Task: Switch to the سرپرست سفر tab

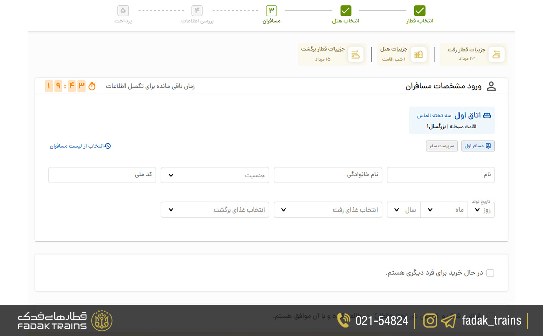Action: [441, 145]
